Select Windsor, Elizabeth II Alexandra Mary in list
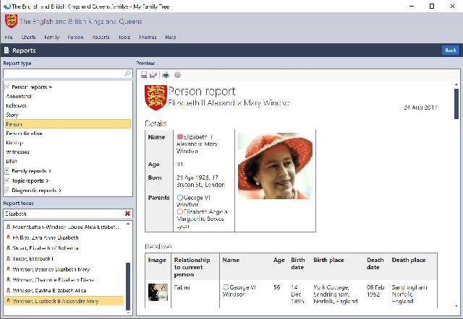Image resolution: width=463 pixels, height=319 pixels. 64,301
